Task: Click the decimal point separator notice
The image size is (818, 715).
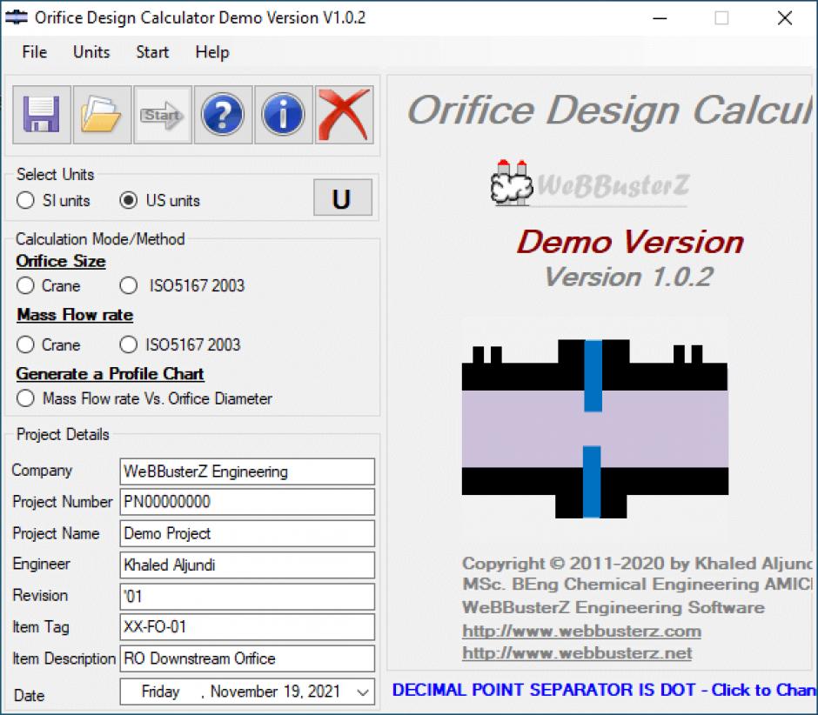Action: pyautogui.click(x=605, y=690)
